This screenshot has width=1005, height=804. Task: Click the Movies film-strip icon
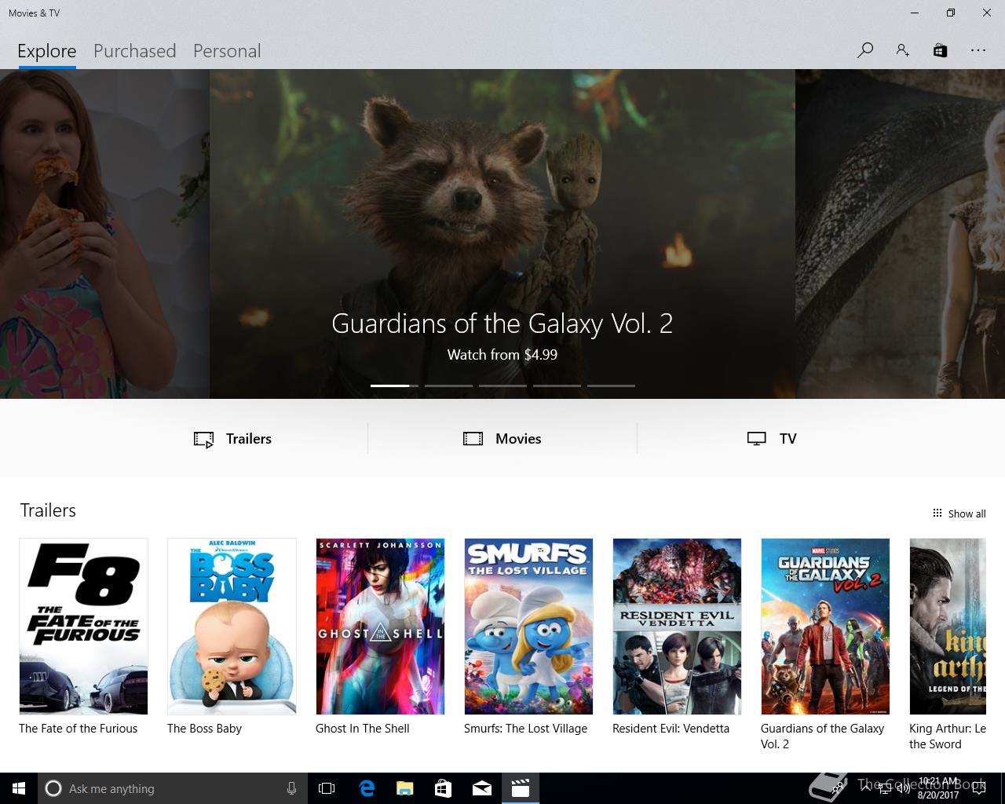point(473,439)
